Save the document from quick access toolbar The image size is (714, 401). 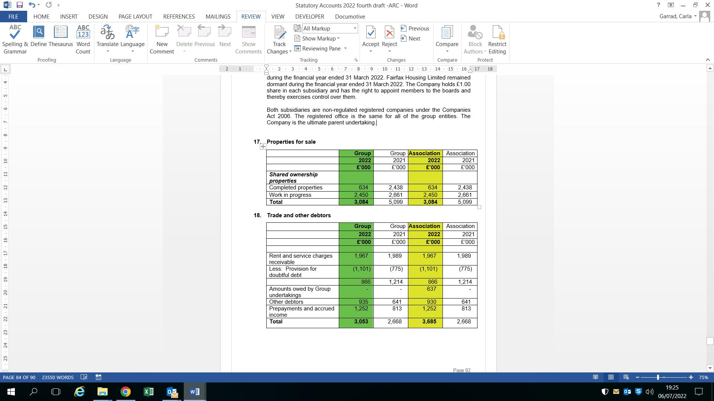click(x=20, y=5)
